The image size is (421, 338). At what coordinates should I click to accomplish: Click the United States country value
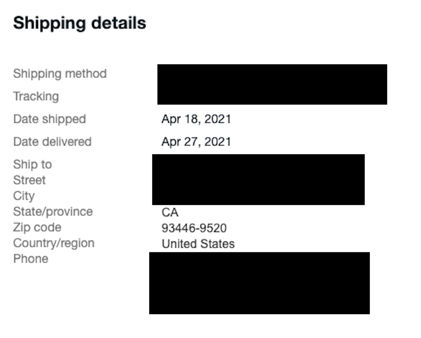coord(198,244)
